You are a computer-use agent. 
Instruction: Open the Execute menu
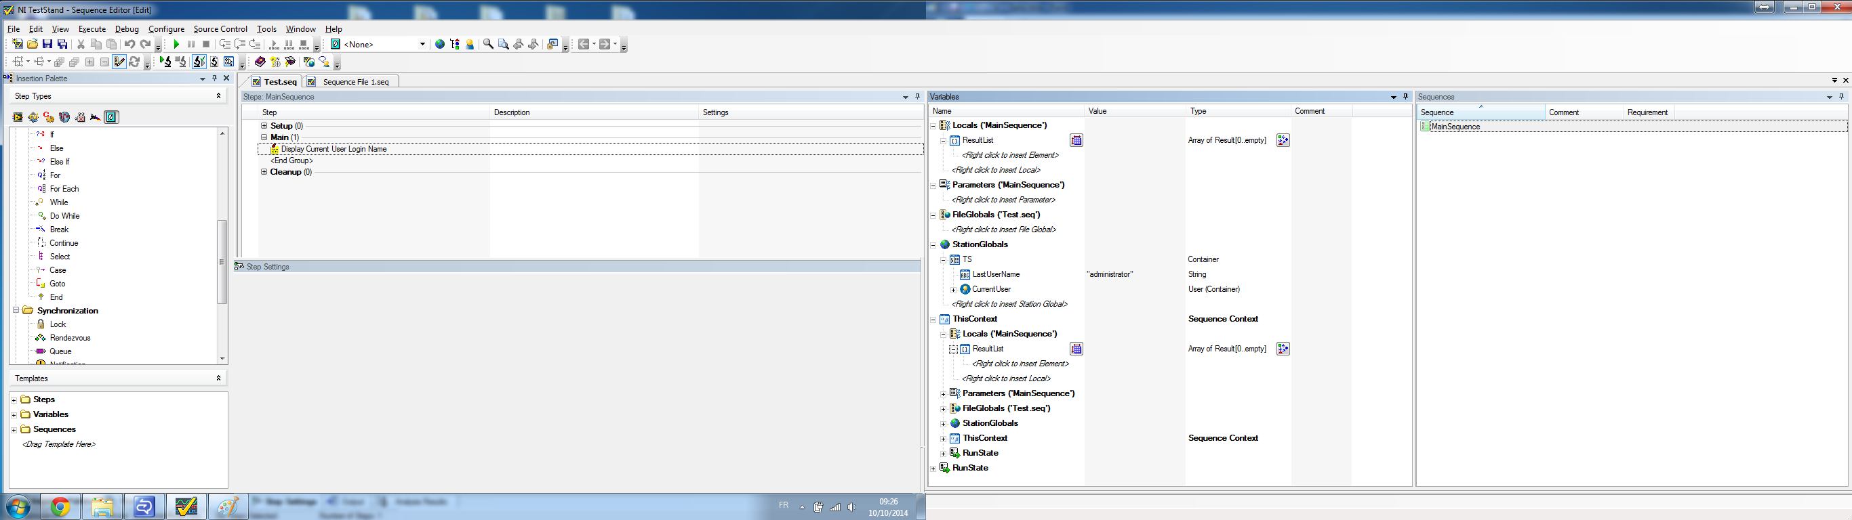[x=92, y=28]
